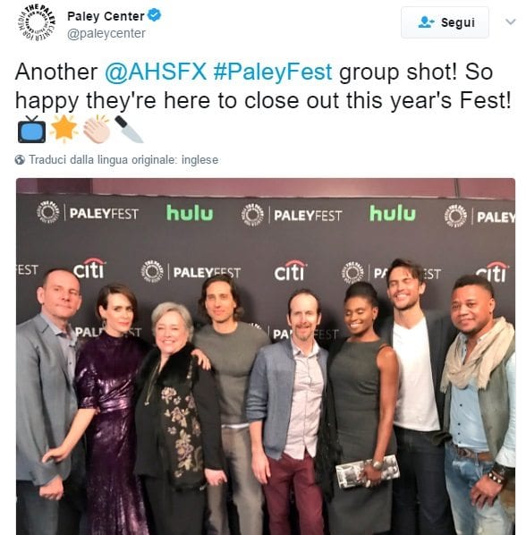Click the @paleycenter handle

(x=106, y=33)
